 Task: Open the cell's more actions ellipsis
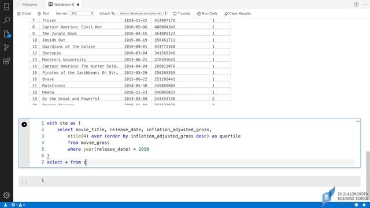[x=358, y=121]
